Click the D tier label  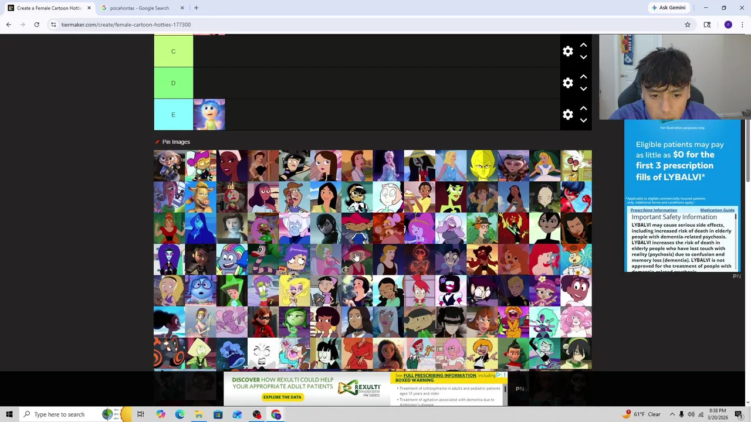click(173, 83)
